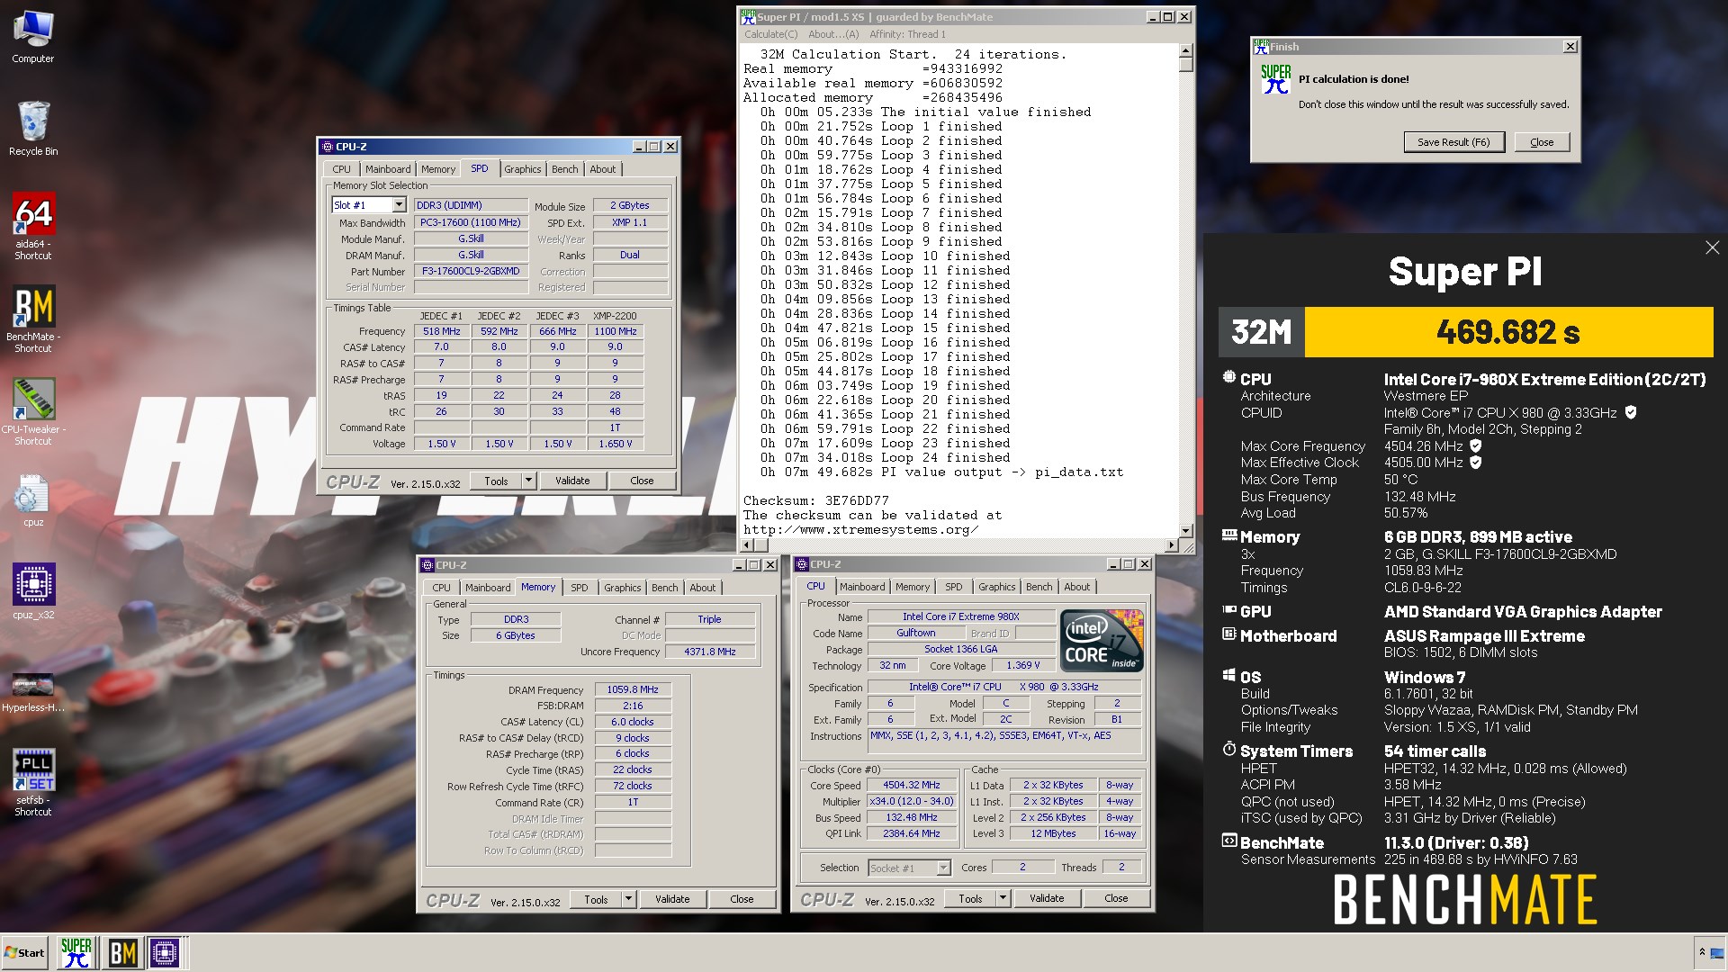The height and width of the screenshot is (972, 1728).
Task: Click the Intel Core i7 logo in CPU-Z
Action: point(1102,640)
